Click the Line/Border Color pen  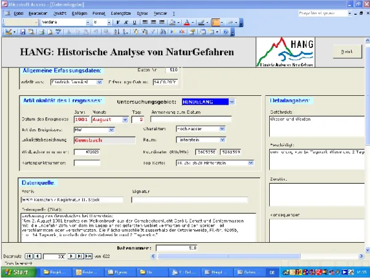(201, 22)
